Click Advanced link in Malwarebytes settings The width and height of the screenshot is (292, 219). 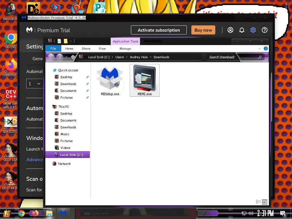35,160
